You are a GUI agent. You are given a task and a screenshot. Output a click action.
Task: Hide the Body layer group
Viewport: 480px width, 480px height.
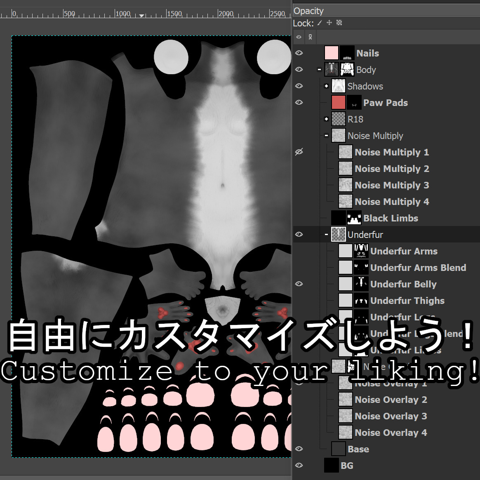(299, 69)
